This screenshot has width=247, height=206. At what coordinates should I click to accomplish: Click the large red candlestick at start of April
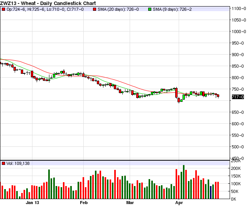coord(176,93)
